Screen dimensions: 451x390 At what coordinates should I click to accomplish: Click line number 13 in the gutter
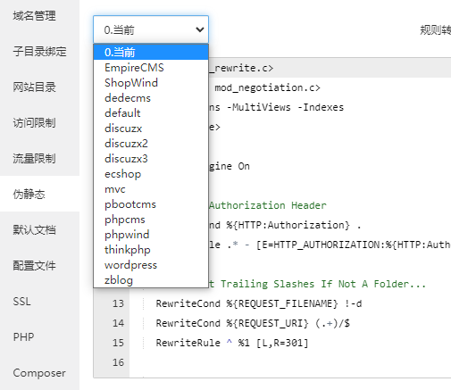coord(118,303)
